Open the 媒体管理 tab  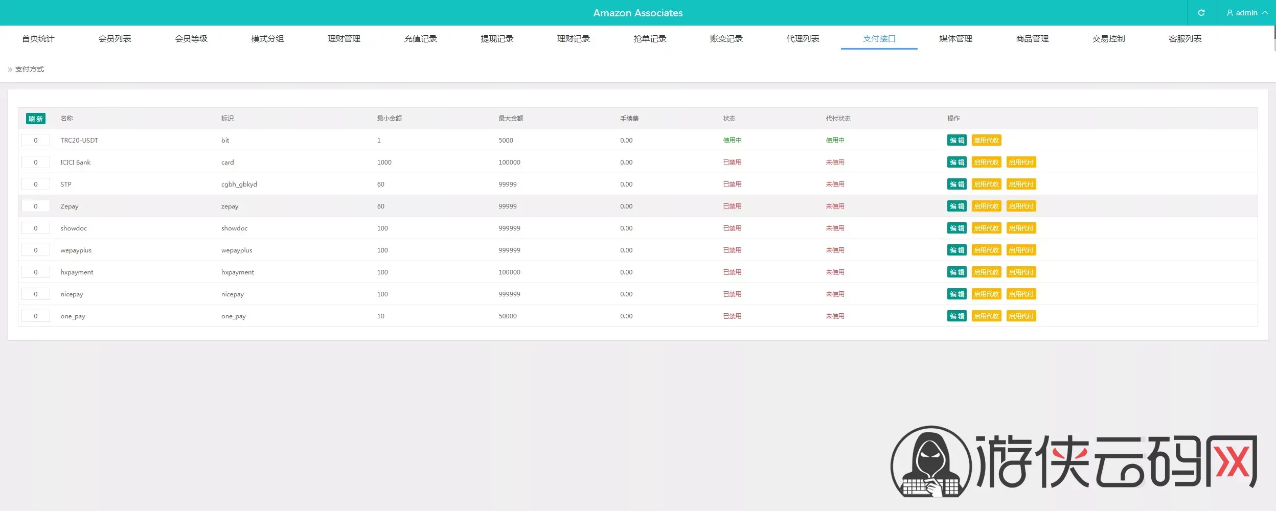coord(955,38)
